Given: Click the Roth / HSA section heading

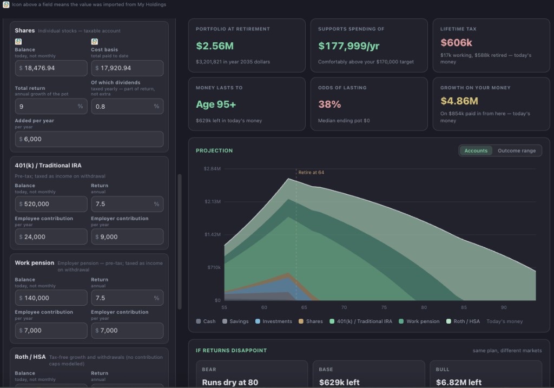Looking at the screenshot, I should point(30,357).
